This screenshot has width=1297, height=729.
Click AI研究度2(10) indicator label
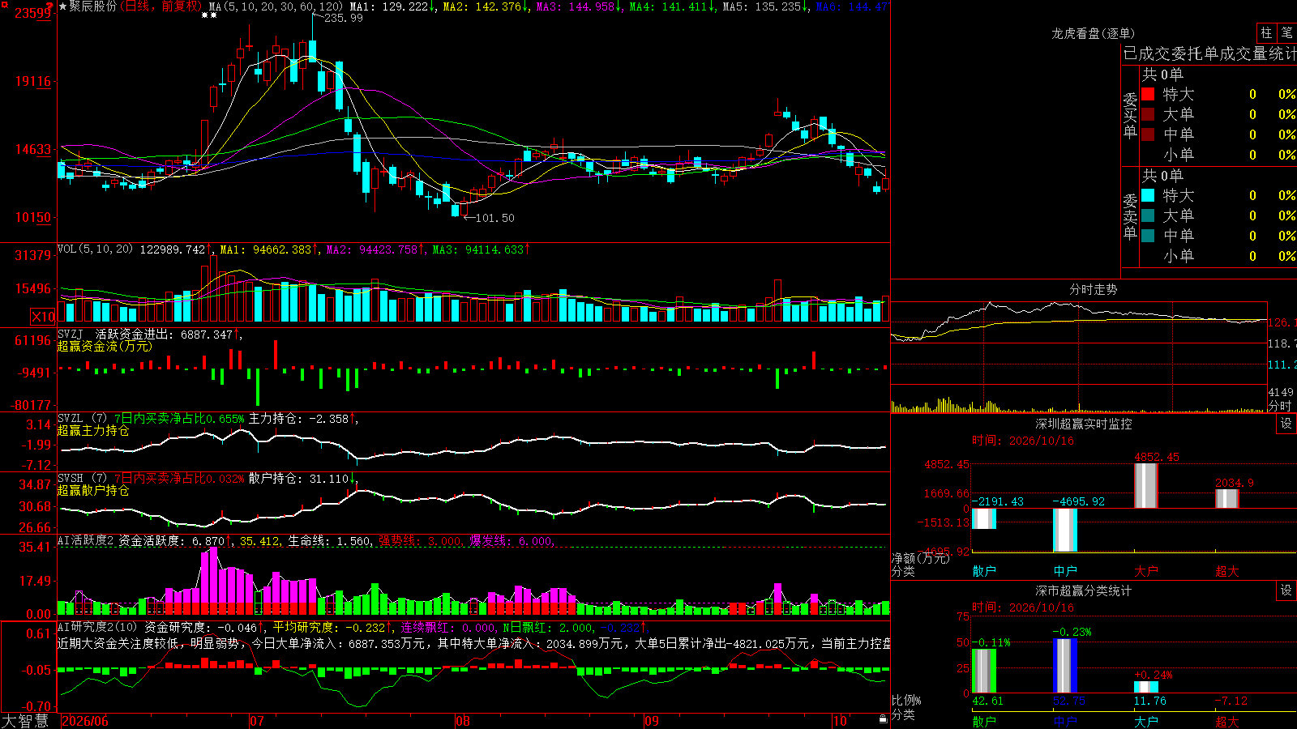tap(98, 627)
